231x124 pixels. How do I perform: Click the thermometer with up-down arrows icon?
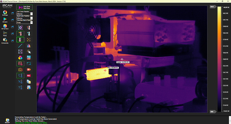click(x=29, y=28)
